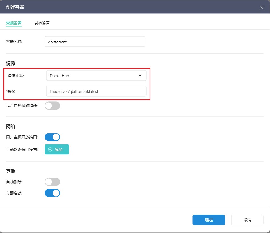This screenshot has height=233, width=270.
Task: Click the 容器名称 label text
Action: (x=14, y=42)
